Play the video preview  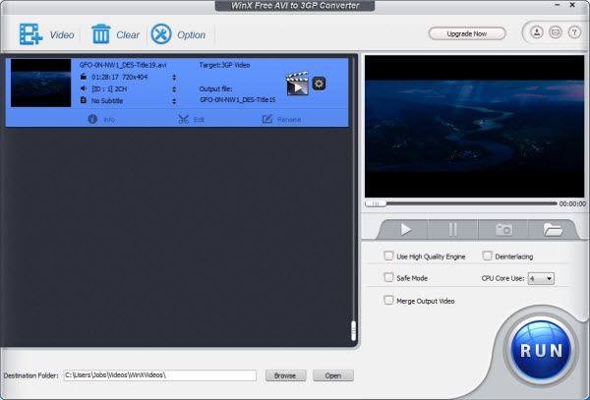click(406, 229)
